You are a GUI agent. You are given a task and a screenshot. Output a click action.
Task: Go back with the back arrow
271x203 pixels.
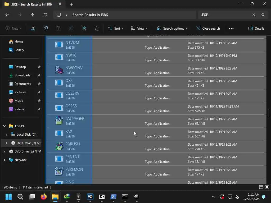[7, 15]
